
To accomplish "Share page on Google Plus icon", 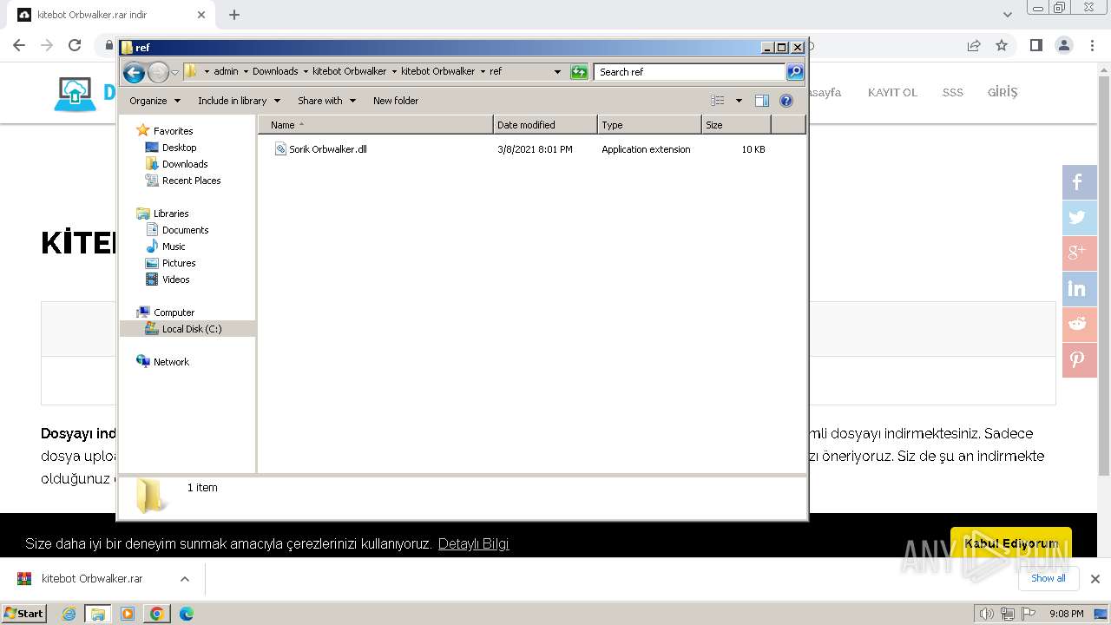I will (1080, 253).
